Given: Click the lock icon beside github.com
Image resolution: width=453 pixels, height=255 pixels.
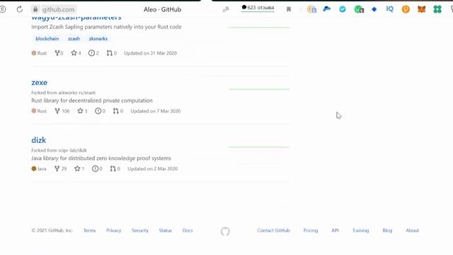Looking at the screenshot, I should tap(35, 9).
